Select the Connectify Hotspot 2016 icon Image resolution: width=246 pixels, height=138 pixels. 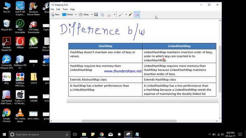(x=7, y=62)
